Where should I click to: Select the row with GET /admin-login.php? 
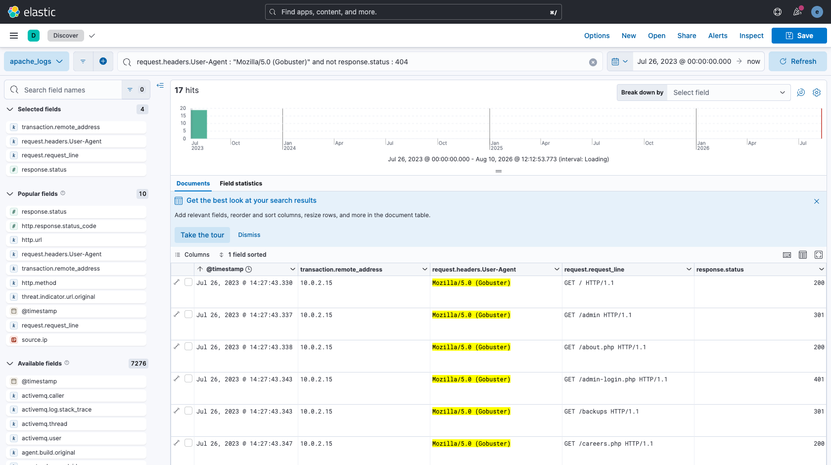188,378
